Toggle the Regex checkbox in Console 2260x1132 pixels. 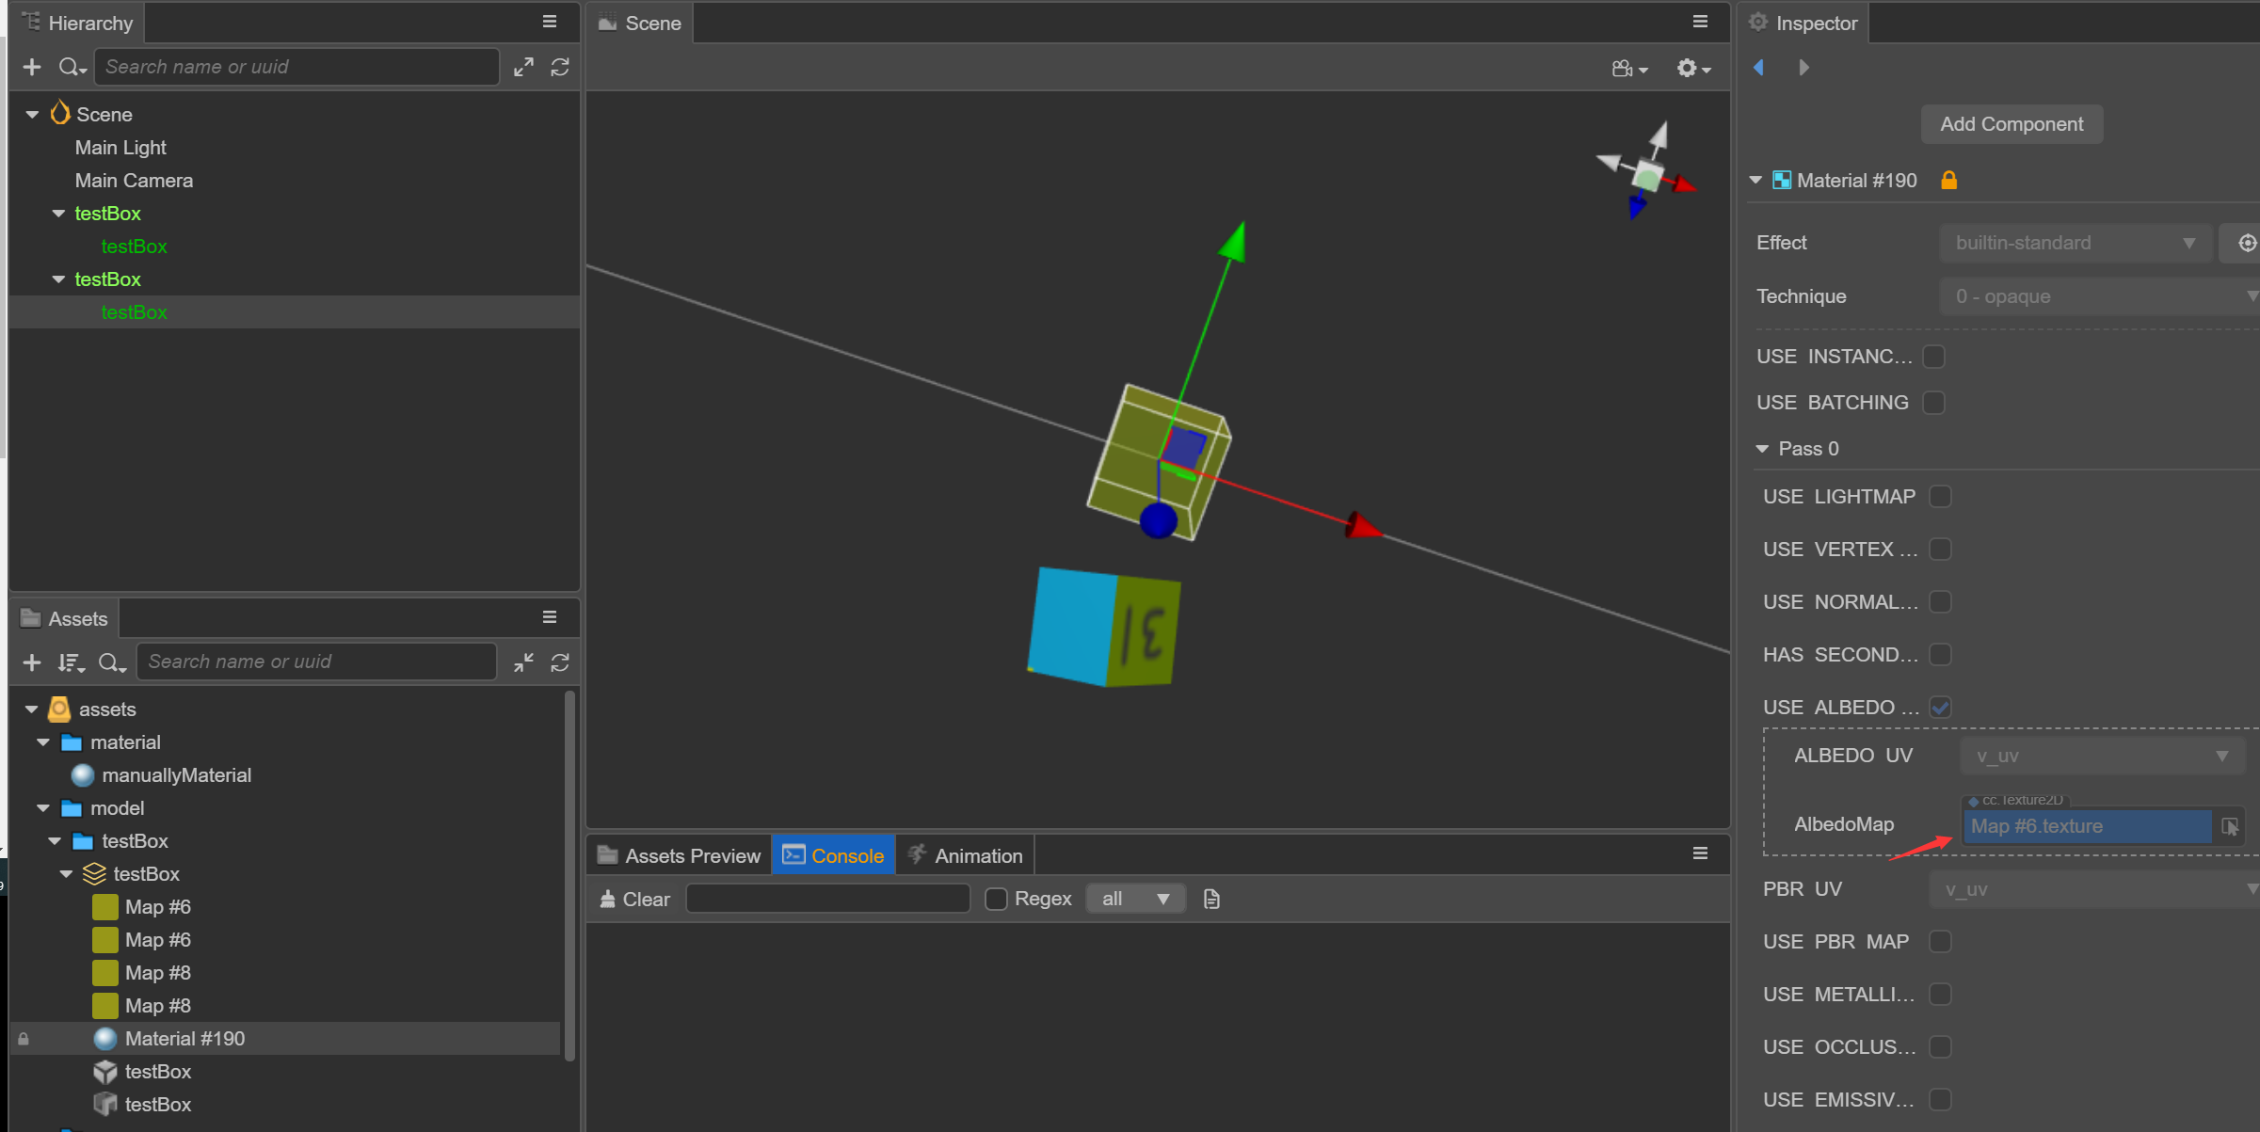(x=996, y=899)
